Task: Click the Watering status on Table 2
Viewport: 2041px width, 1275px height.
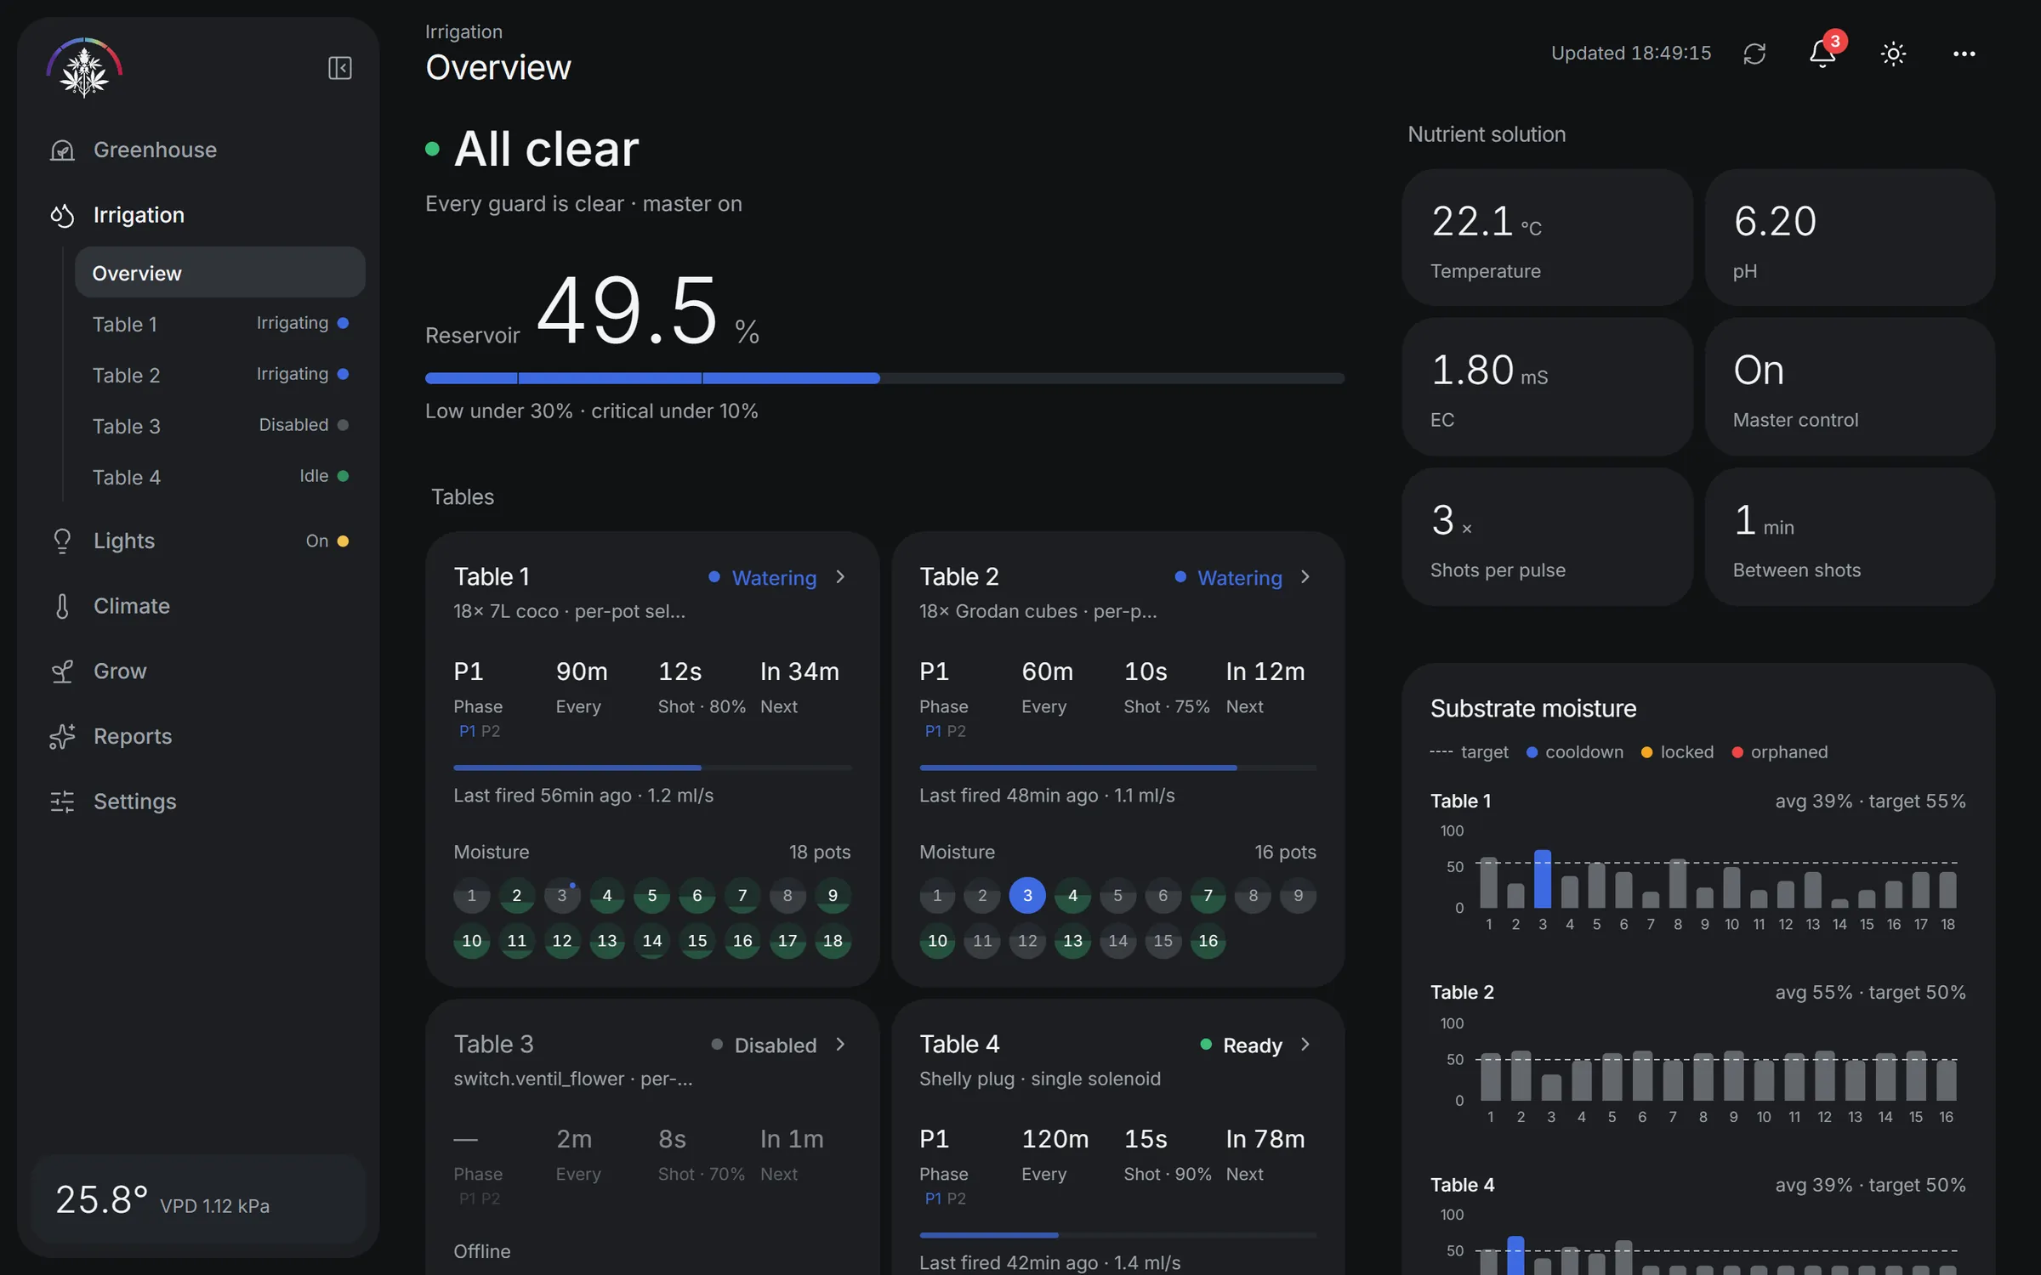Action: (1228, 578)
